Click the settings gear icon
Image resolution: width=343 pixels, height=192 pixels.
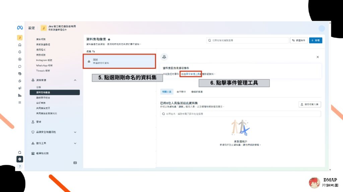point(20,159)
